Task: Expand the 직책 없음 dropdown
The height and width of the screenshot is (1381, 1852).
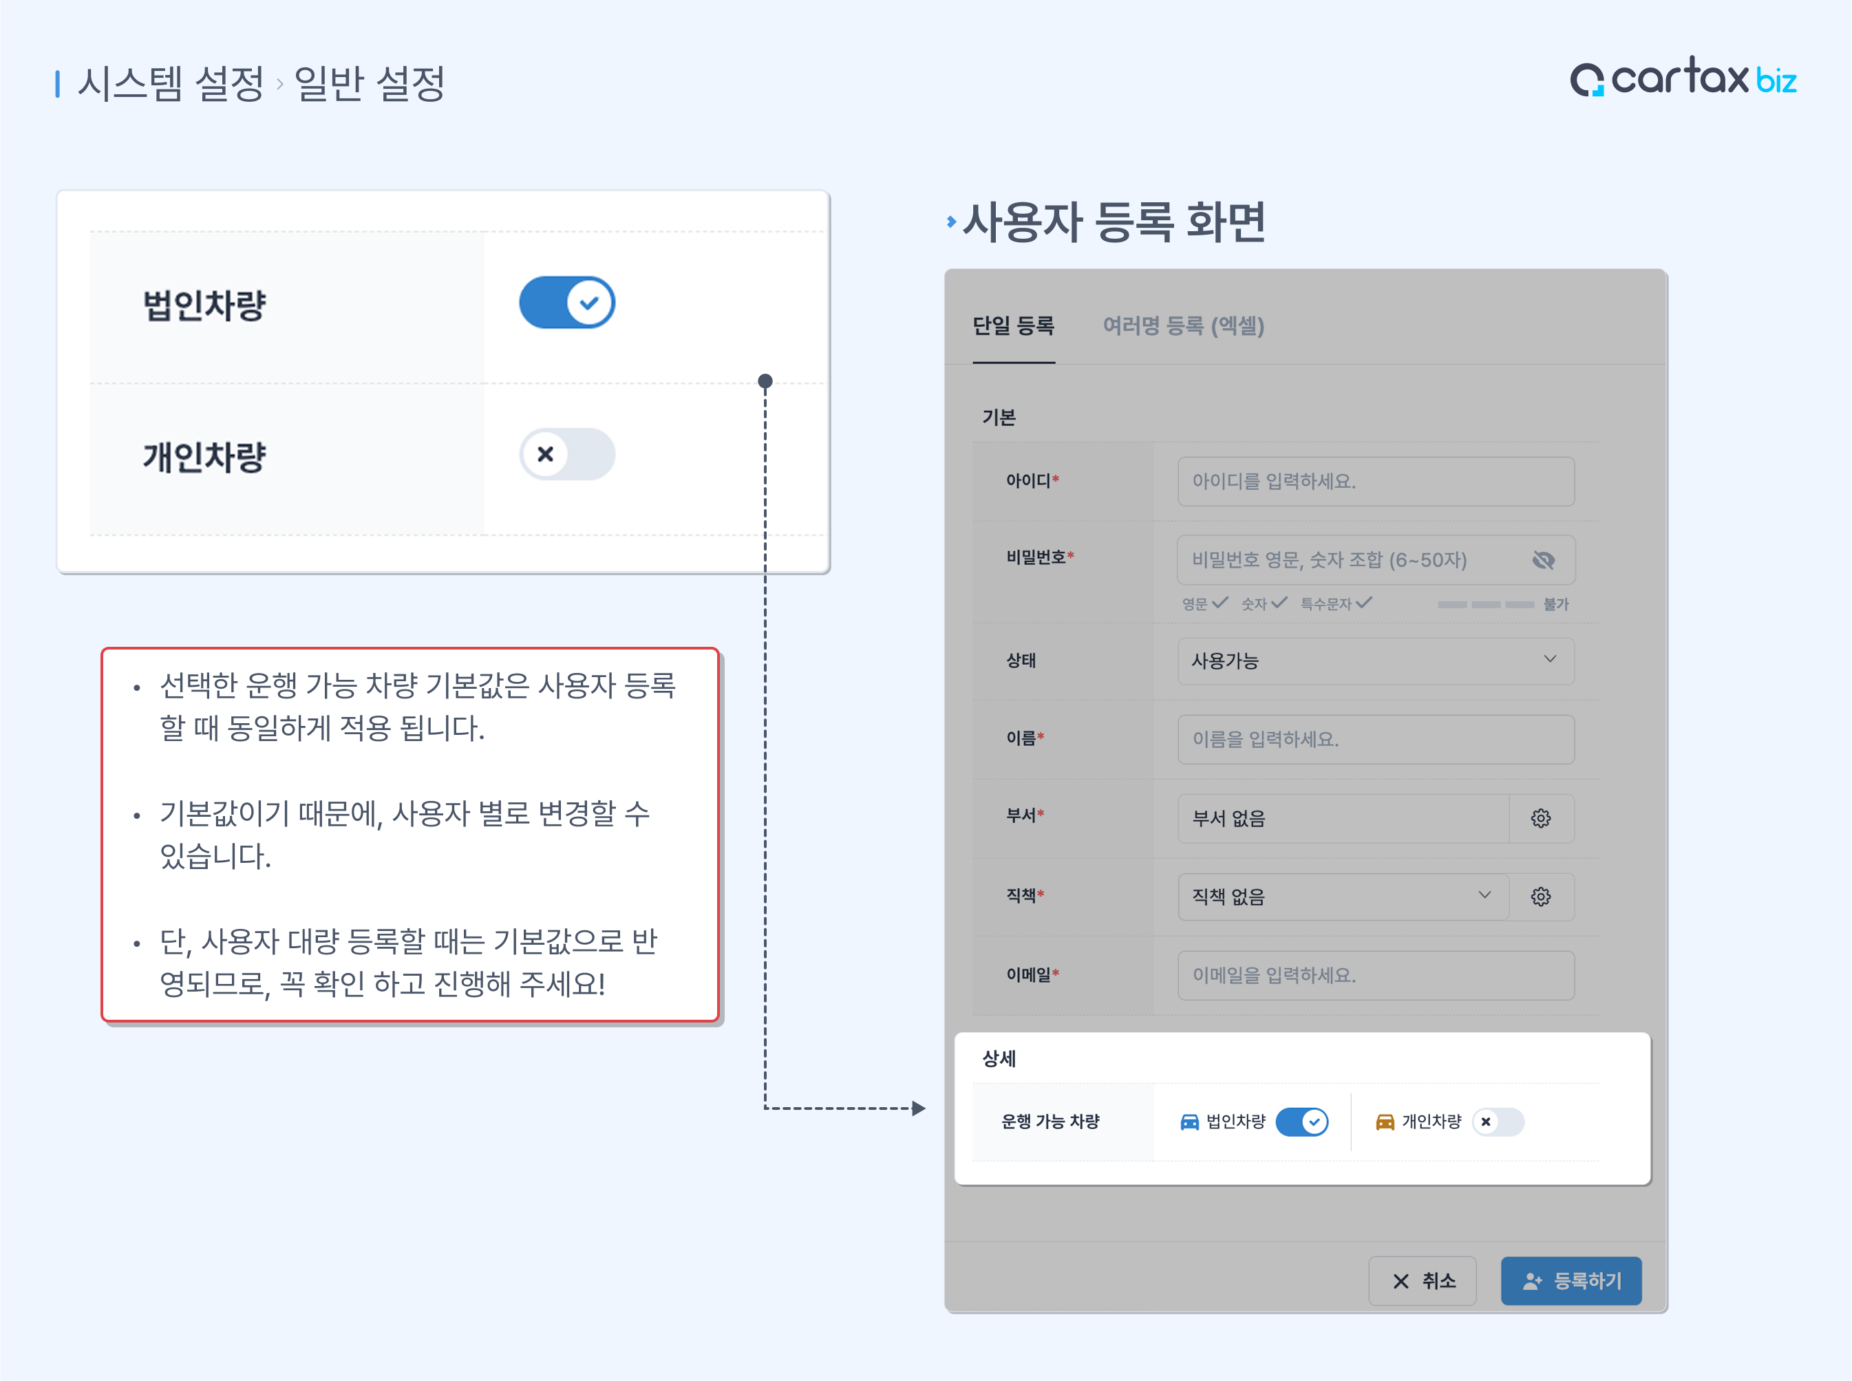Action: coord(1342,897)
